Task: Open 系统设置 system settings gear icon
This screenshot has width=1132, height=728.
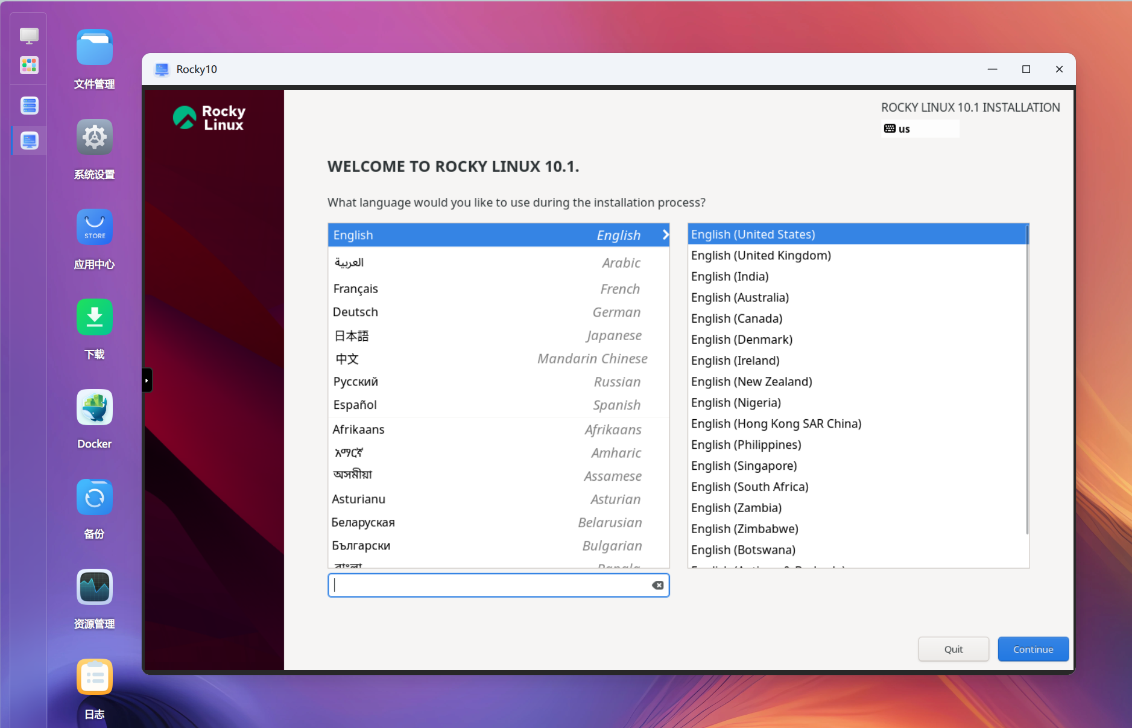Action: click(x=94, y=138)
